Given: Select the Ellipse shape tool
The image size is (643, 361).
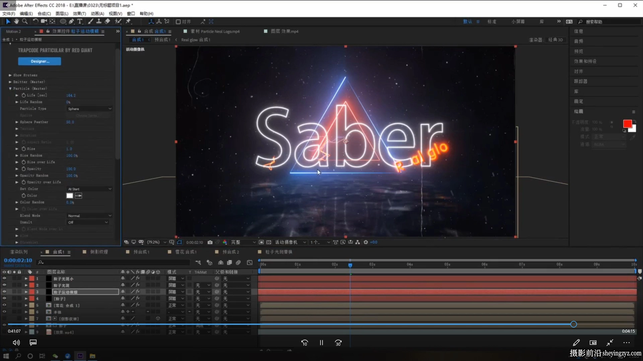Looking at the screenshot, I should pos(63,21).
